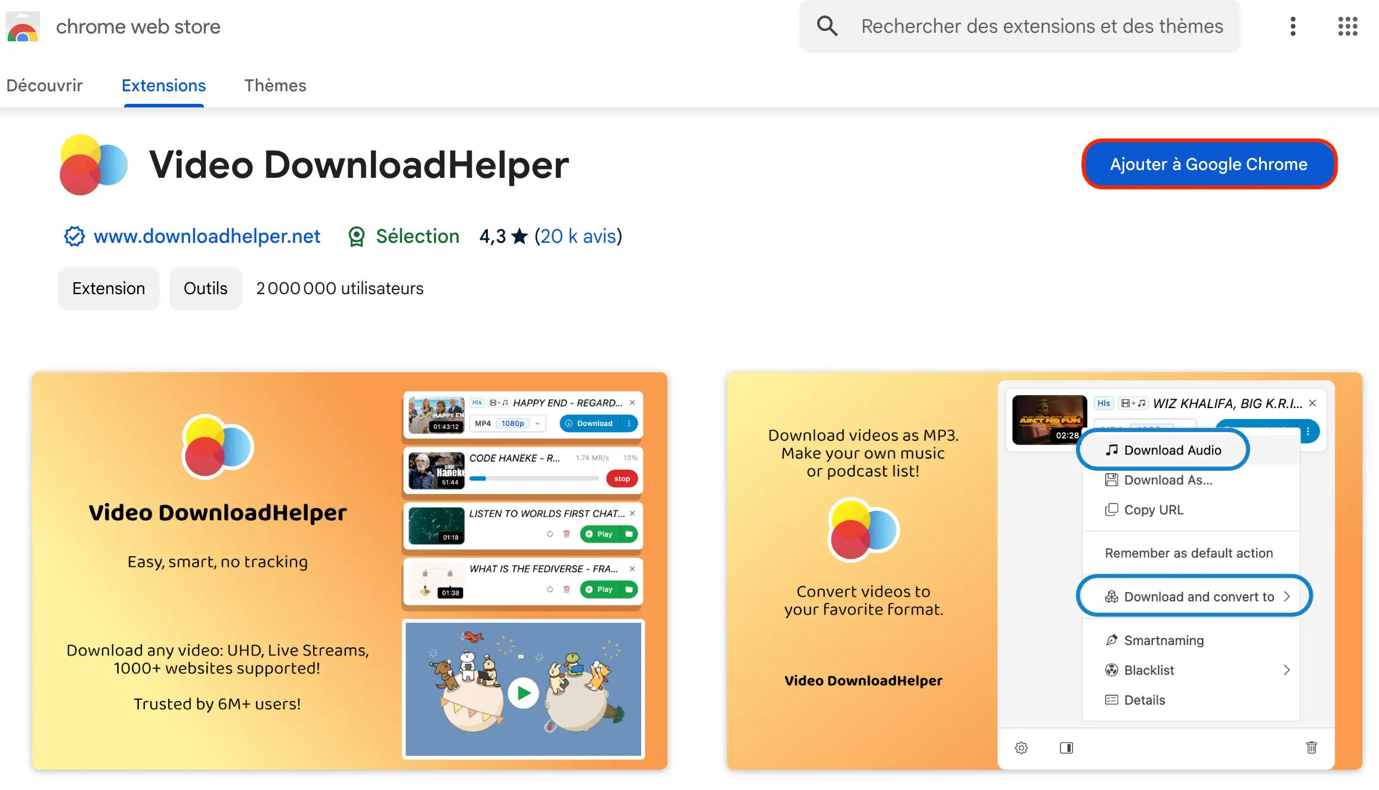Screen dimensions: 1379x790
Task: Open the www.downloadhelper.net link
Action: click(207, 236)
